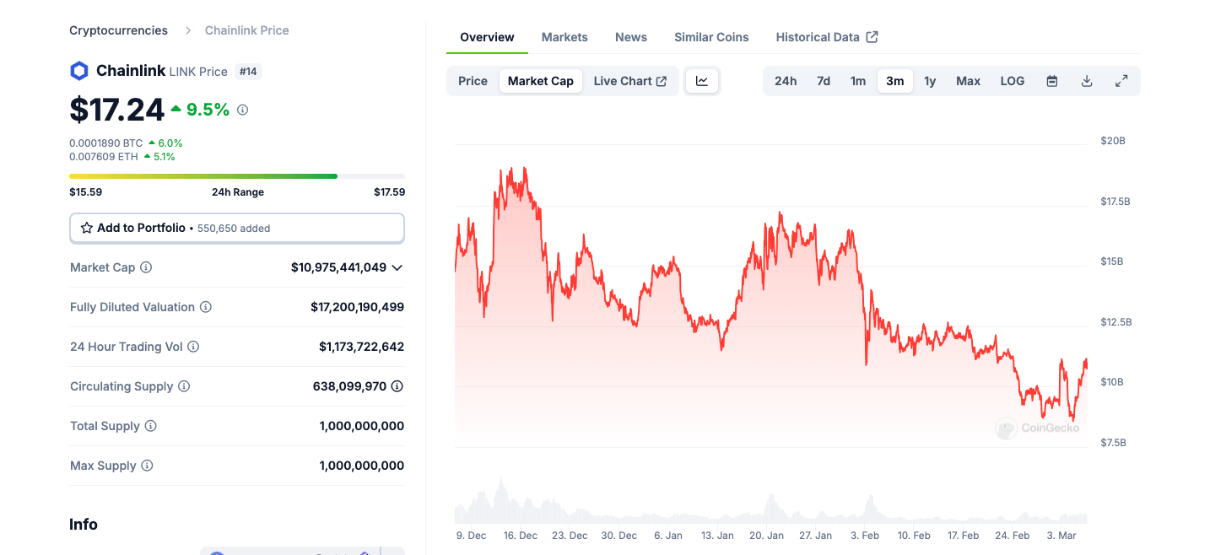Click the Chainlink logo
Screen dimensions: 1210x555
(79, 70)
